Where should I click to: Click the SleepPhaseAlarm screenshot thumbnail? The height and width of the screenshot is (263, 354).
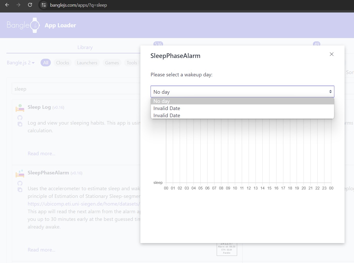(227, 249)
